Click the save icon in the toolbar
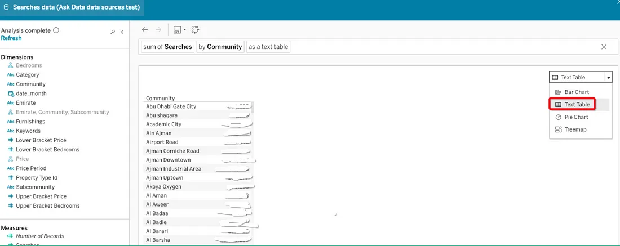 176,30
